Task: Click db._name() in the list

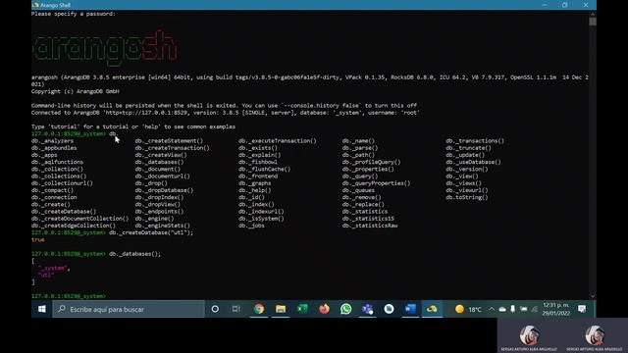Action: click(358, 141)
